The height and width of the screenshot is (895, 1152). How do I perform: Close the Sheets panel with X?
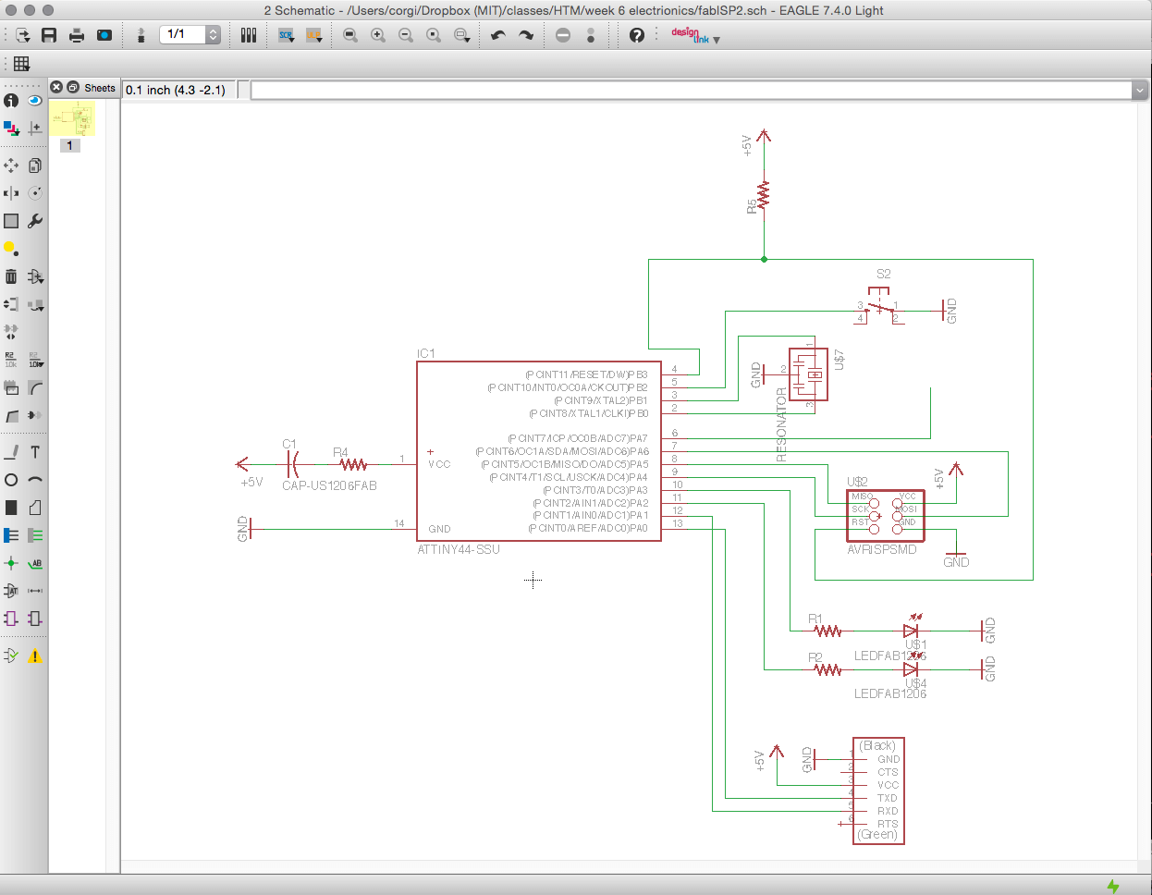tap(56, 87)
